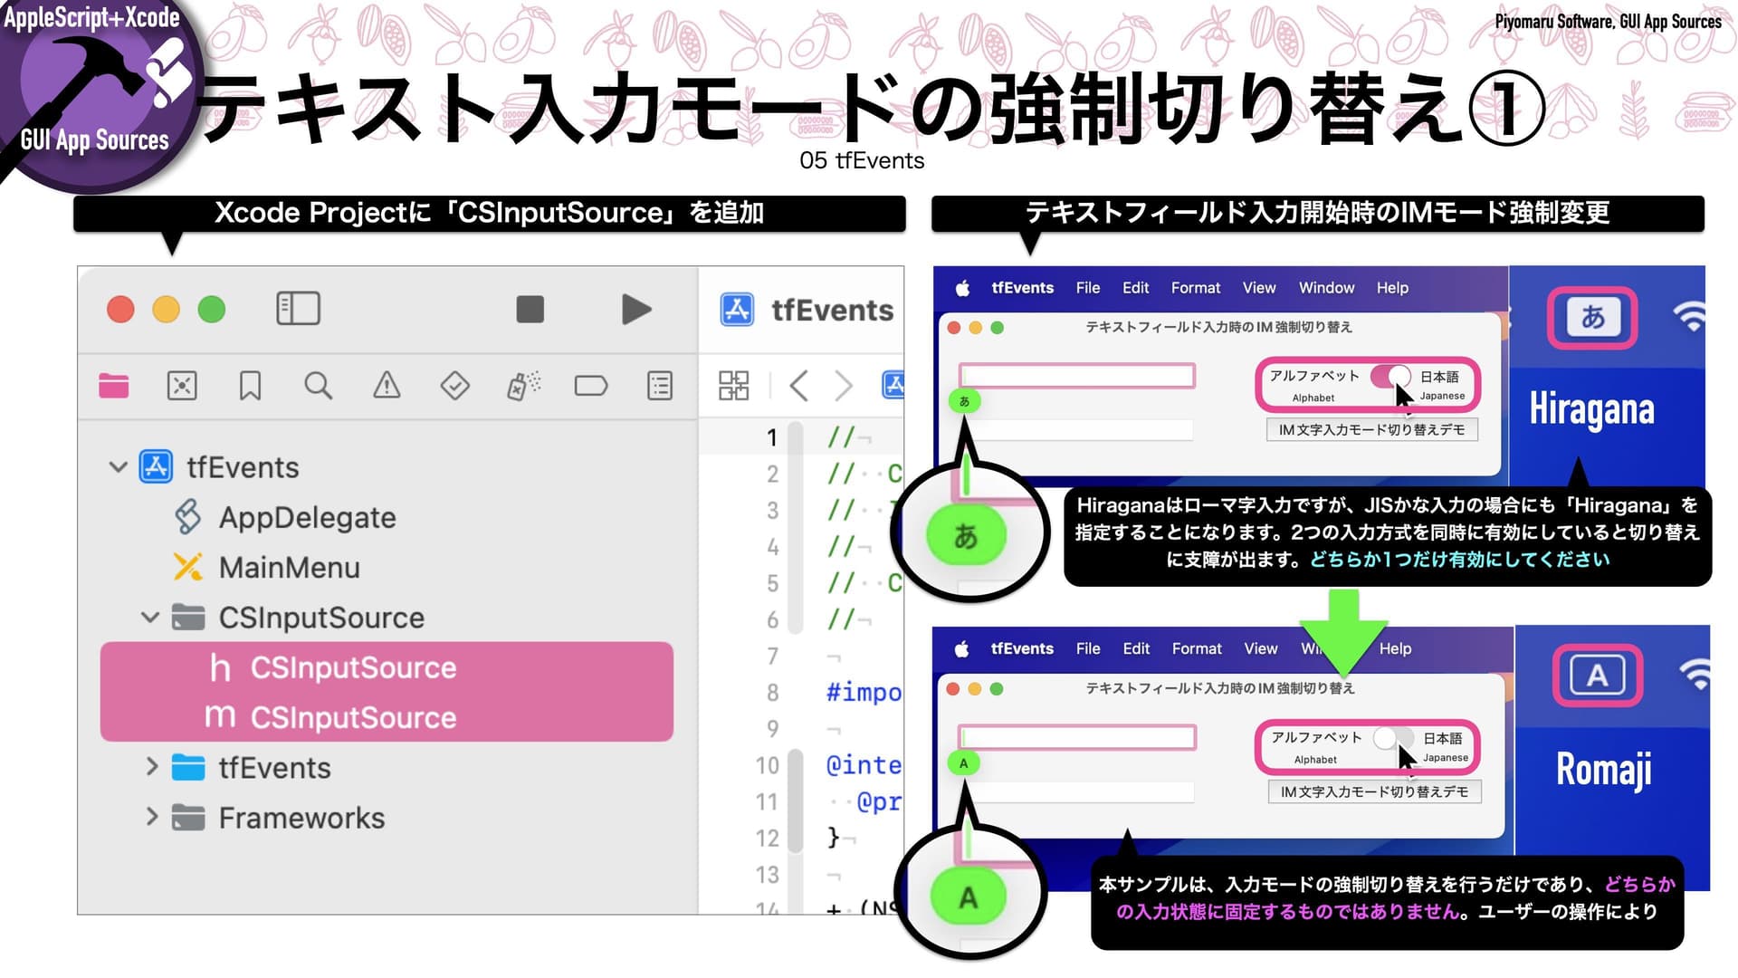Click the Apple menu in upper screenshot

962,288
